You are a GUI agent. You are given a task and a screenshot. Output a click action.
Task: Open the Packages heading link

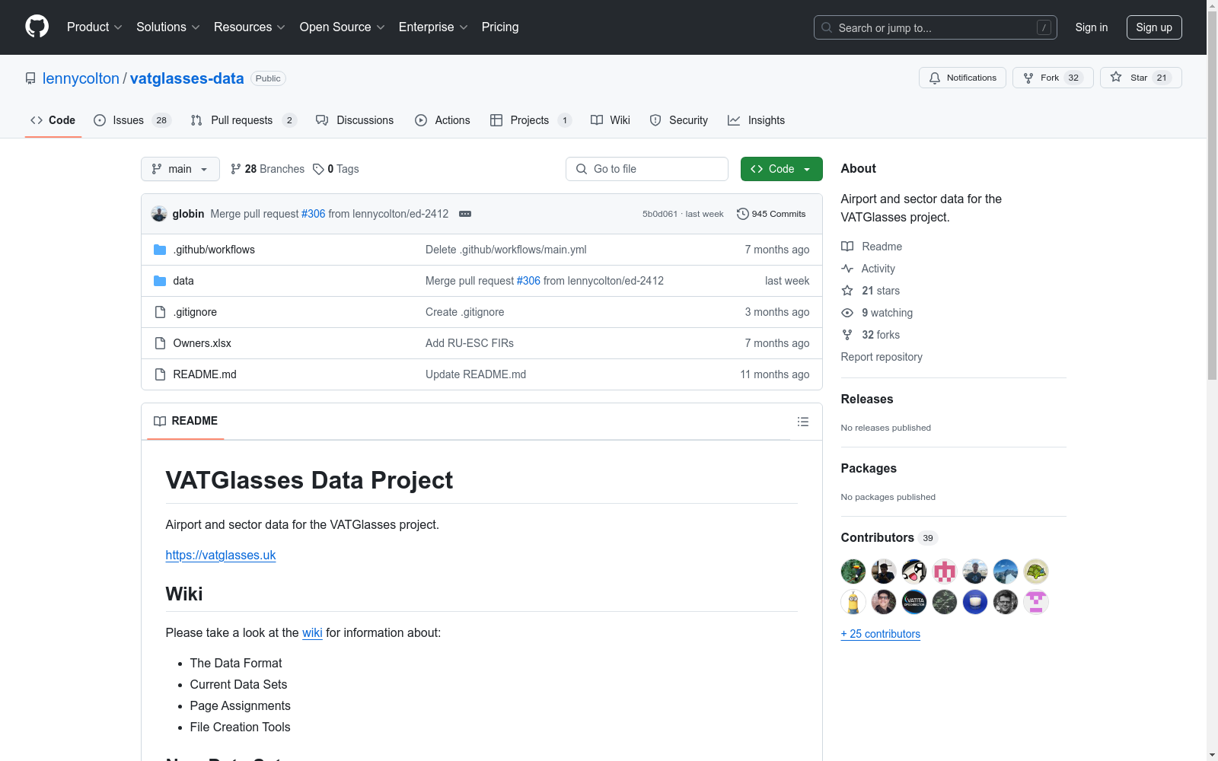(869, 468)
